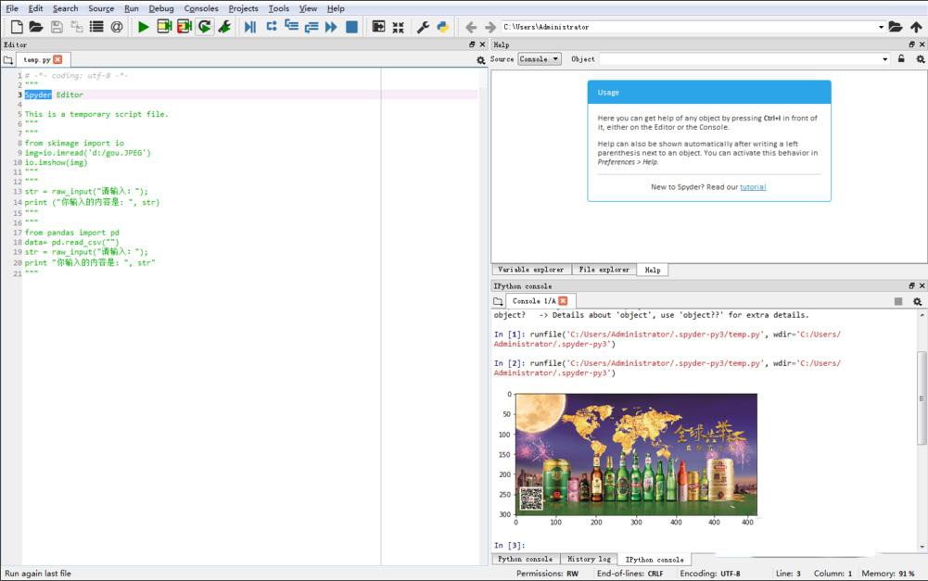Switch to Python console tab
928x581 pixels.
525,559
